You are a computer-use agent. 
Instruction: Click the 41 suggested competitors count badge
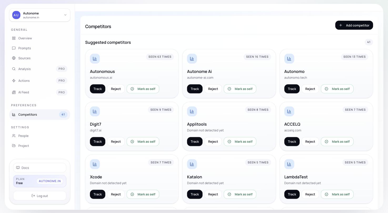point(369,42)
